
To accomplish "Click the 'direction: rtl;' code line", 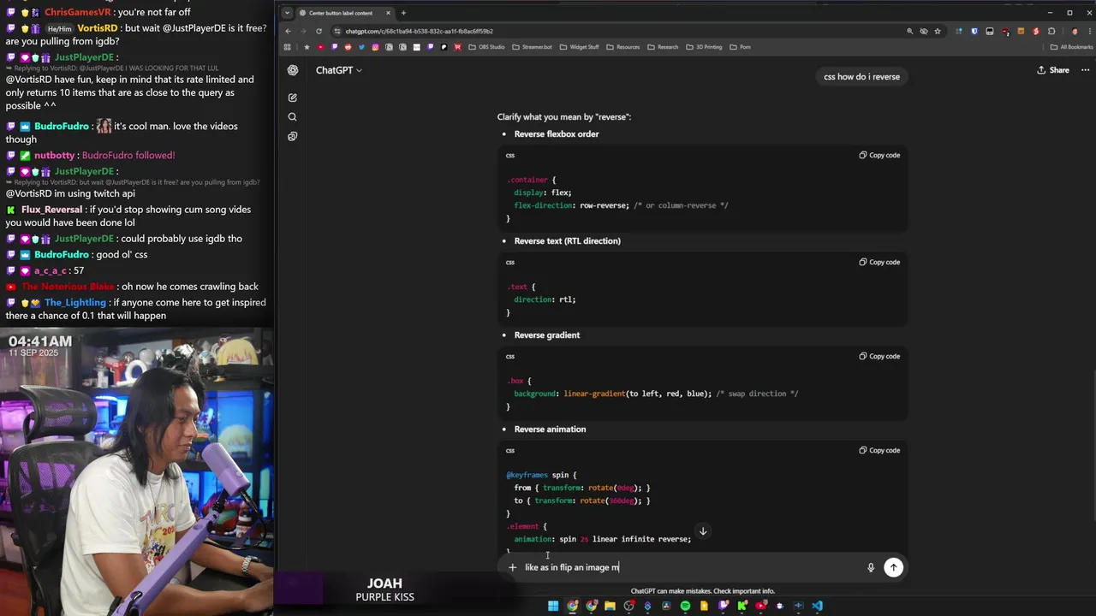I will (x=545, y=299).
